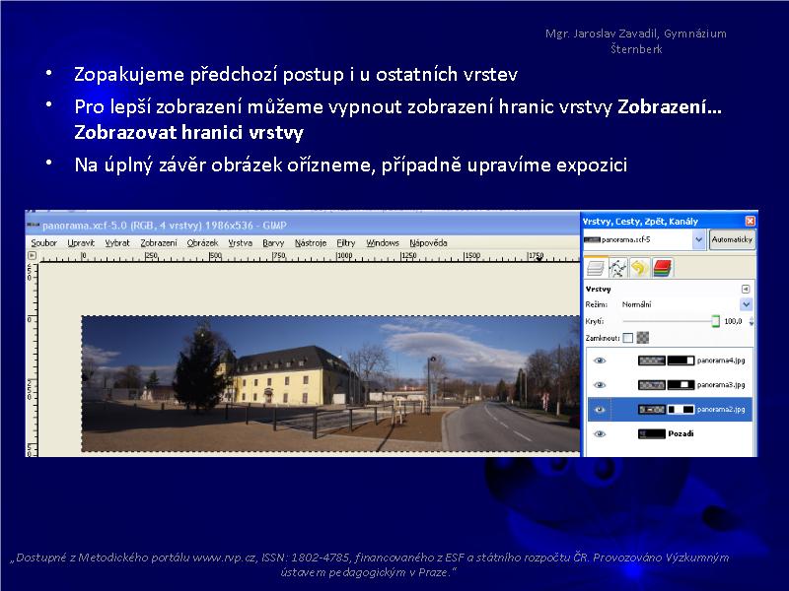
Task: Click the author line "Mgr. Jaroslav Zavadil, Gymnázium"
Action: point(635,33)
